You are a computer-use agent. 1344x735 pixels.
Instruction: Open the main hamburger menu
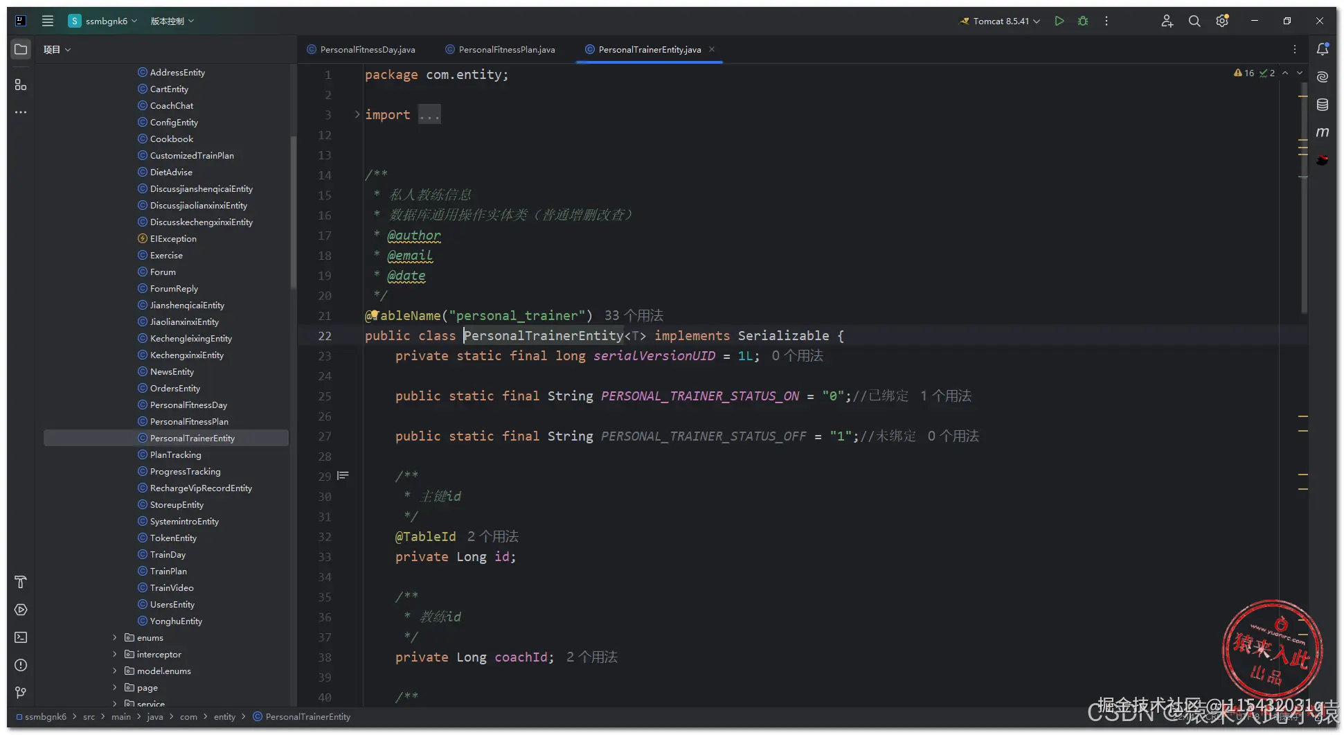(48, 21)
